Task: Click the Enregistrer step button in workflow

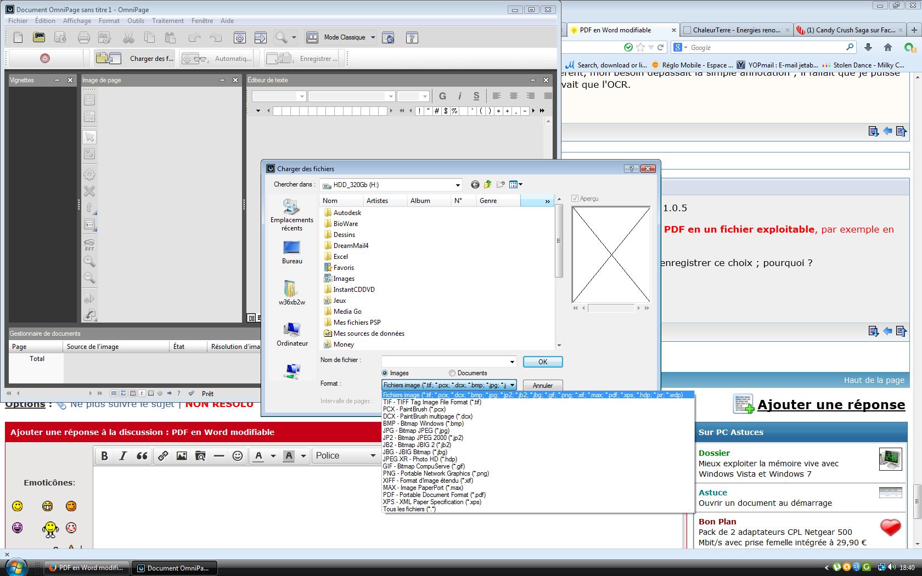Action: pos(301,58)
